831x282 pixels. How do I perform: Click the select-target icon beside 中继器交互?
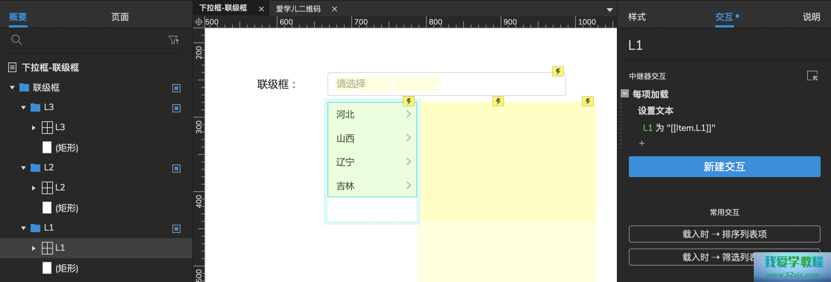(812, 76)
